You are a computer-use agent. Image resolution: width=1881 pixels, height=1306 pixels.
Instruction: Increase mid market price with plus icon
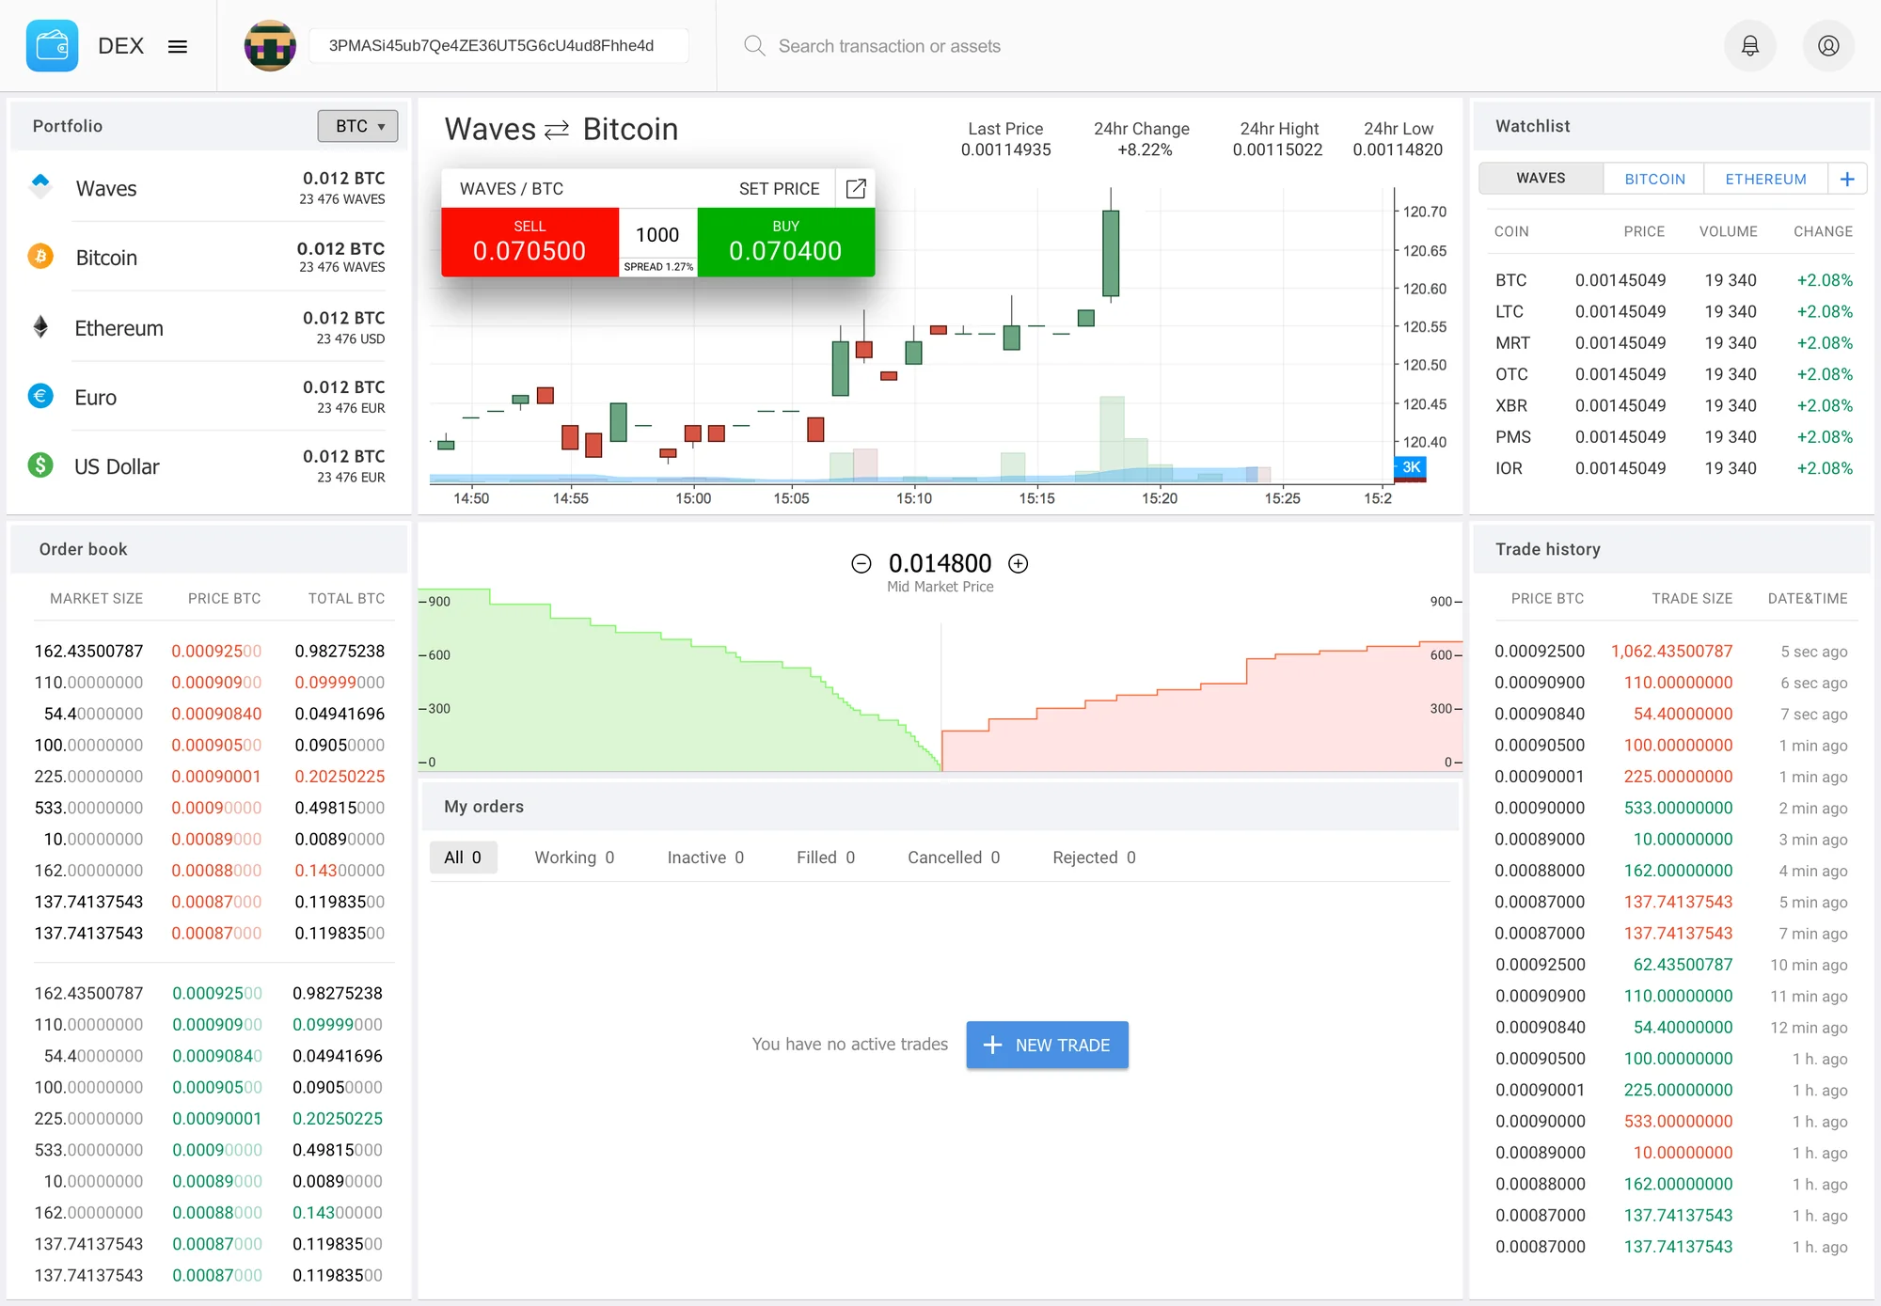coord(1018,563)
